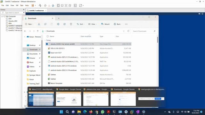
Task: Open the VMware console view icon
Action: pyautogui.click(x=75, y=5)
